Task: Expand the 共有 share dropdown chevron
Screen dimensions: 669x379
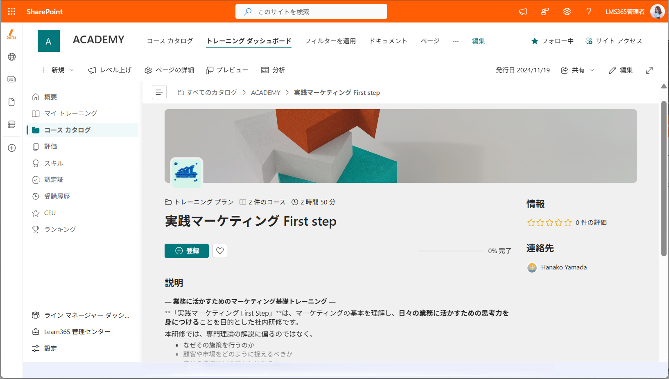Action: [592, 70]
